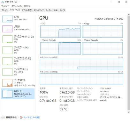Select the CPU mini graph thumbnail
The height and width of the screenshot is (121, 130).
[x=7, y=19]
